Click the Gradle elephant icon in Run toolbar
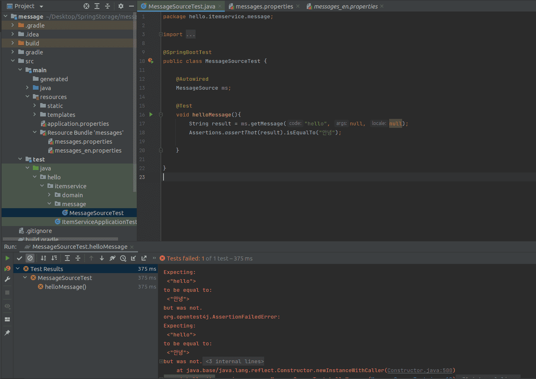The height and width of the screenshot is (379, 536). point(112,258)
